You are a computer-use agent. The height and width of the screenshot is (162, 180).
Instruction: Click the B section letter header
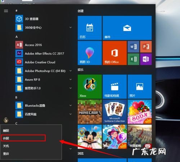(x=16, y=97)
